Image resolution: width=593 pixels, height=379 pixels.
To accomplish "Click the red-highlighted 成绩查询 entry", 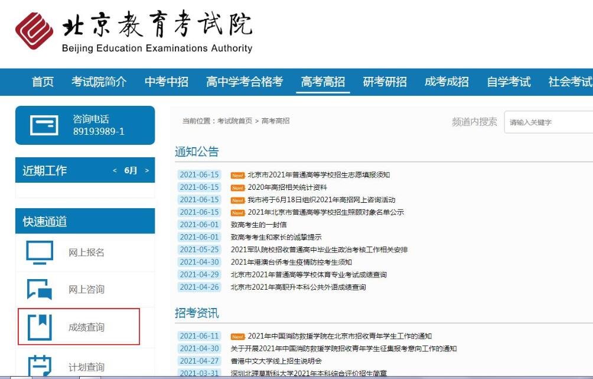I will click(79, 326).
